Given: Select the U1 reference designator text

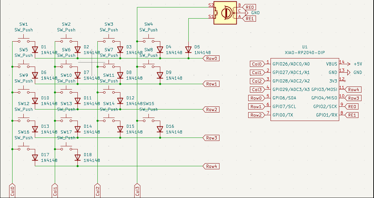Looking at the screenshot, I should 305,47.
